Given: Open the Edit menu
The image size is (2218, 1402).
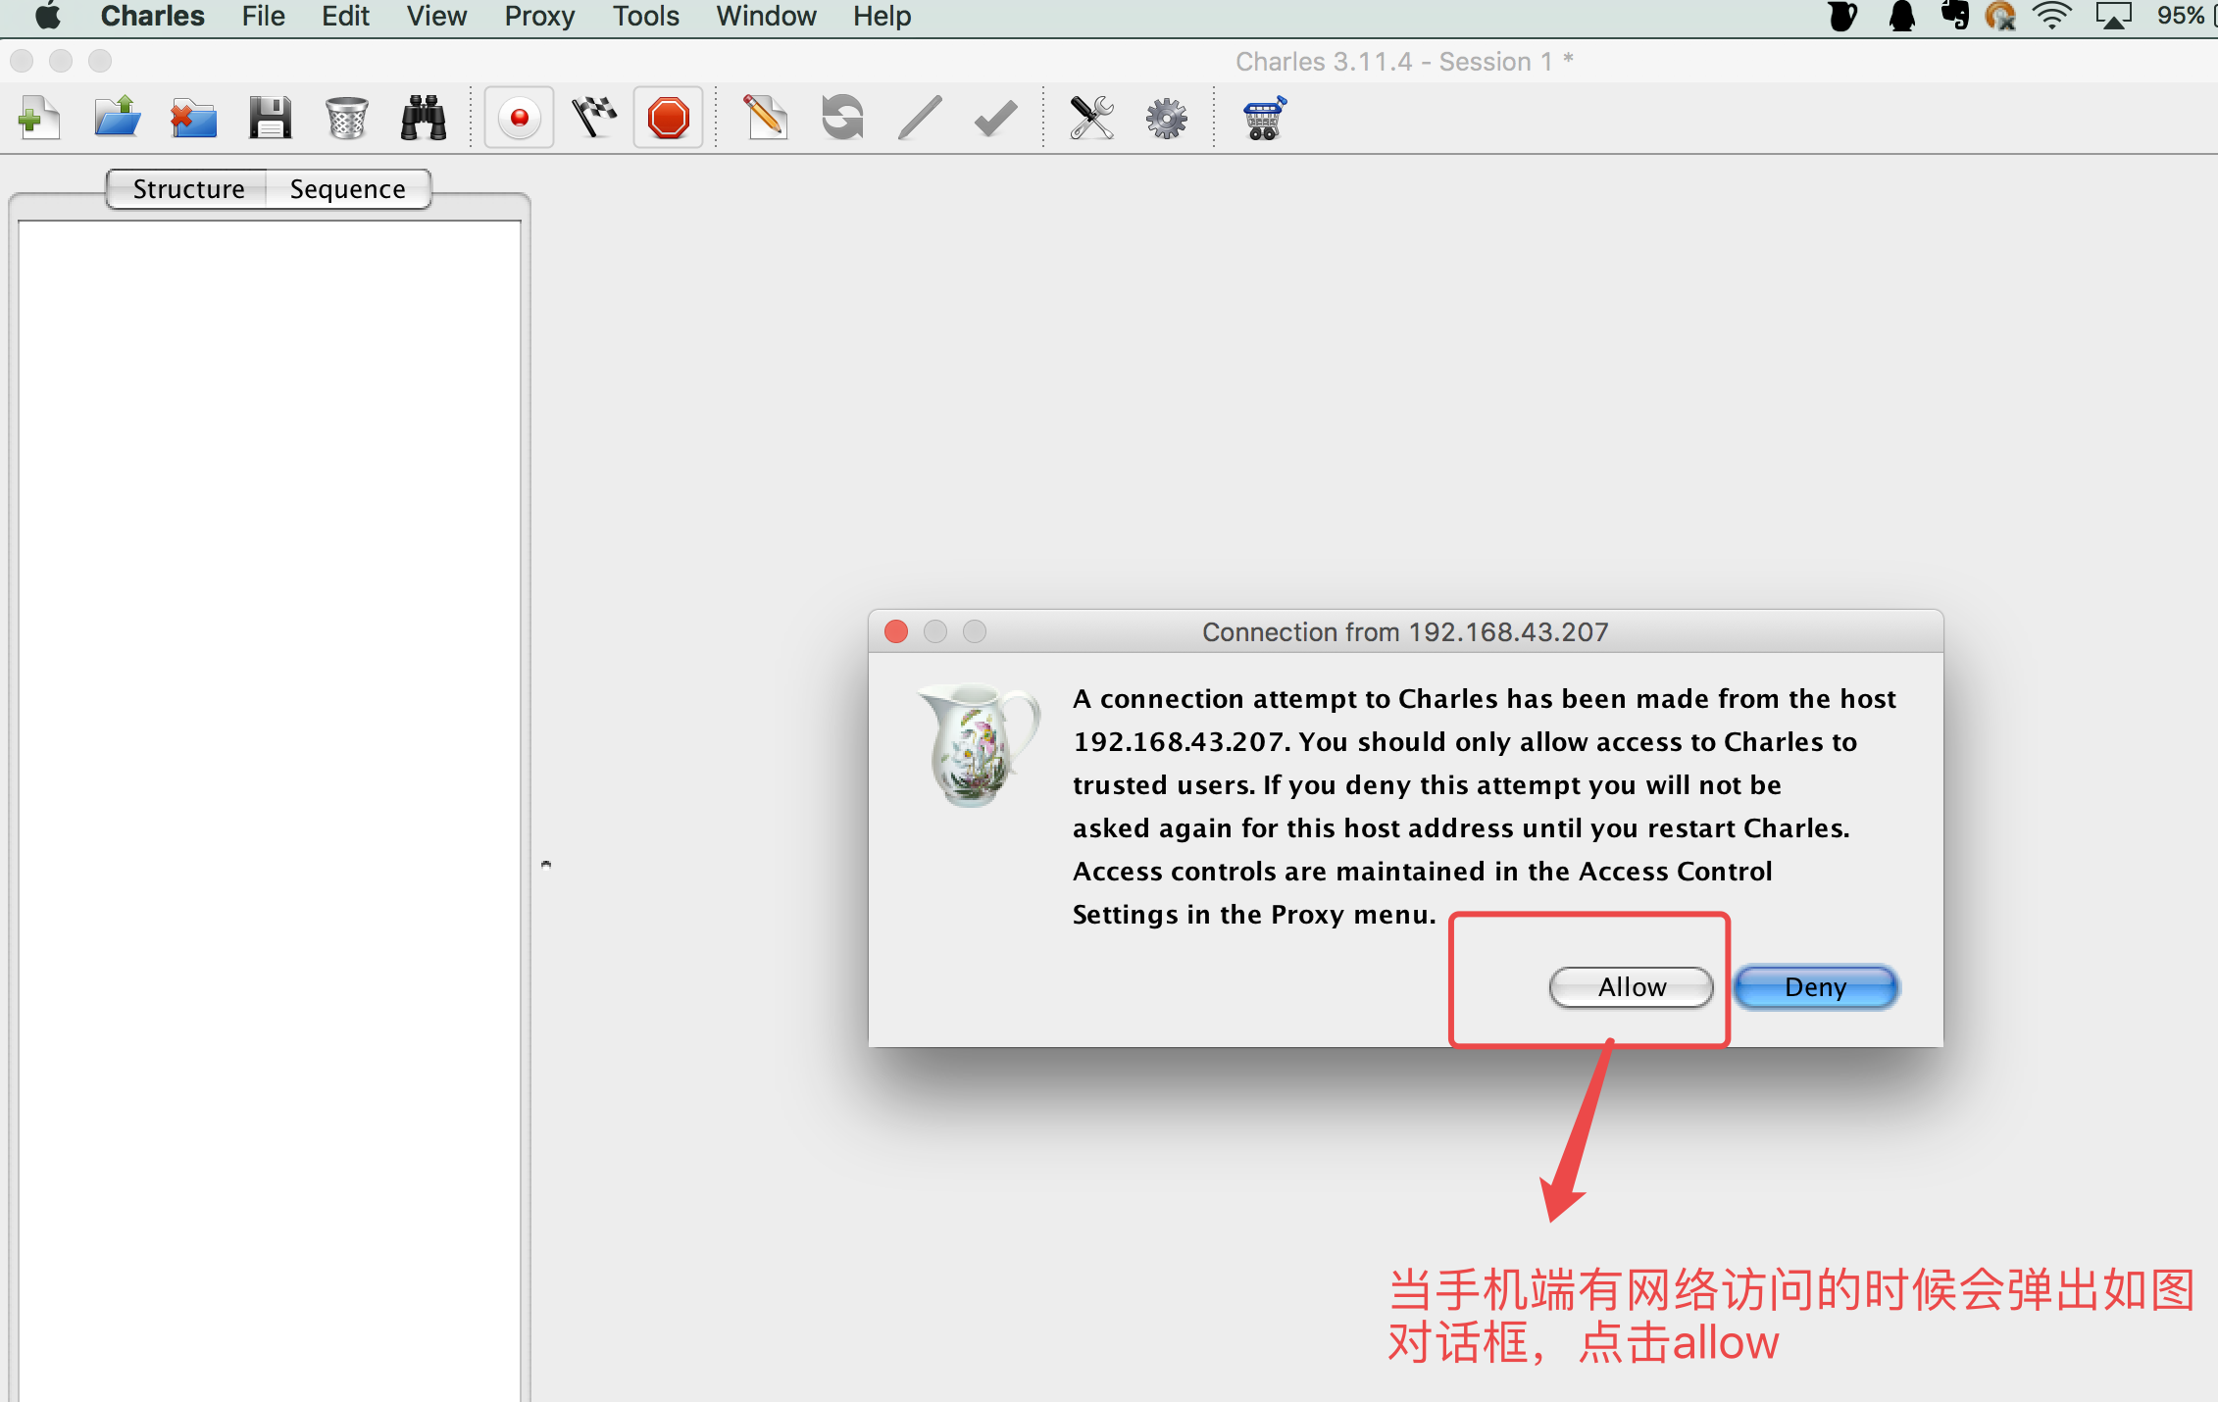Looking at the screenshot, I should pyautogui.click(x=345, y=17).
